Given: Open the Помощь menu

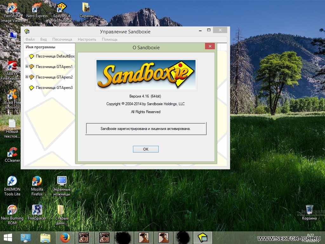Looking at the screenshot, I should click(109, 39).
